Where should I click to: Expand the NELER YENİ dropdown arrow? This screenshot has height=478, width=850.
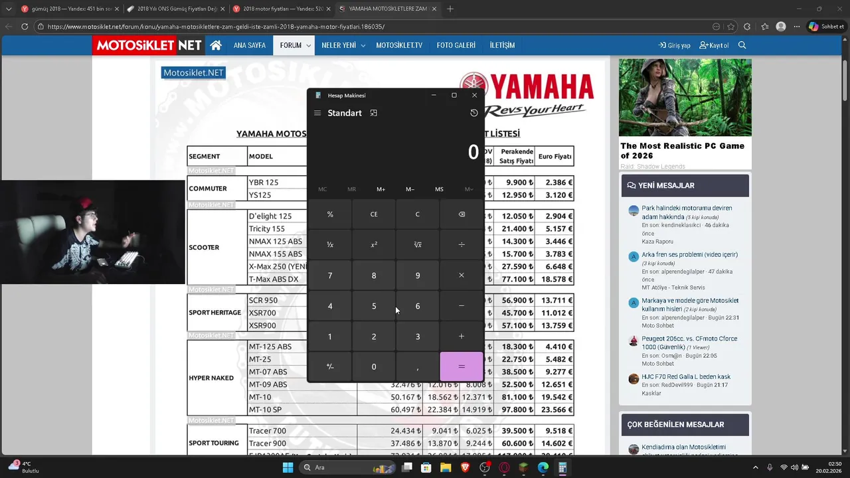click(363, 46)
